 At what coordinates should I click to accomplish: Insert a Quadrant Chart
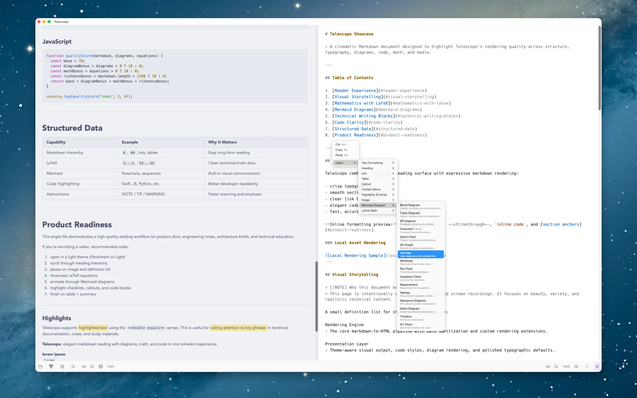[x=421, y=278]
